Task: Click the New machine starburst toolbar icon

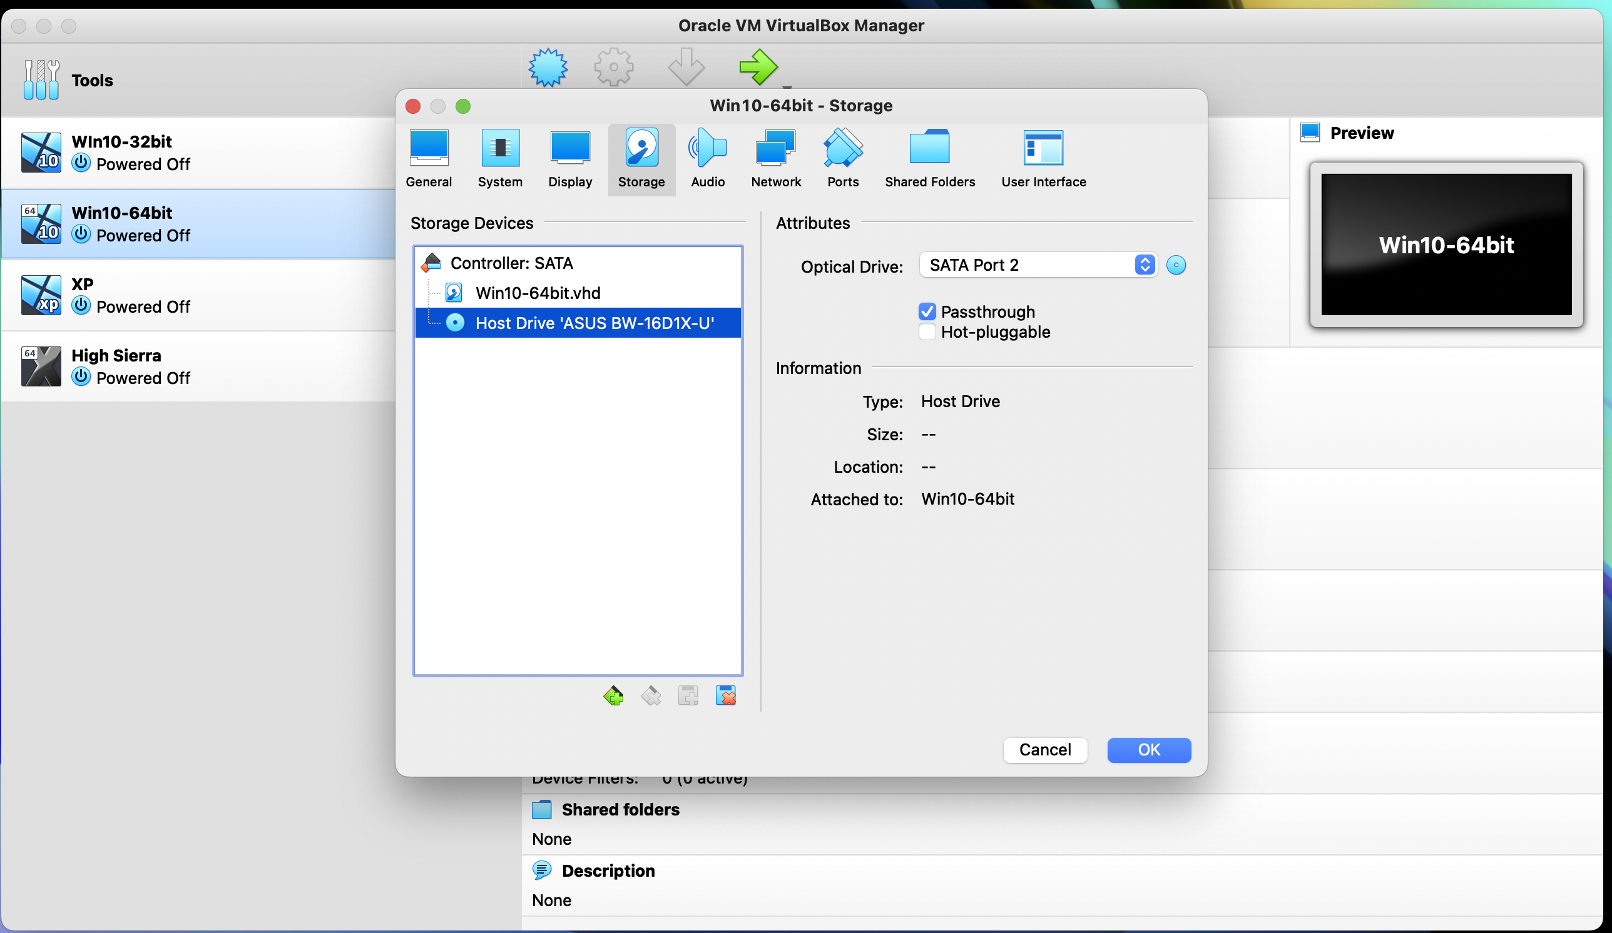Action: point(548,67)
